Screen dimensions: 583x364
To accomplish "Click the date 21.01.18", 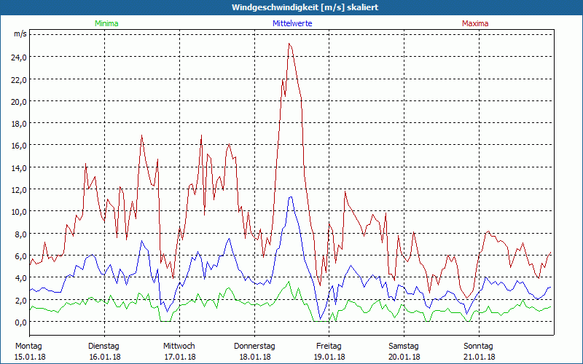I will click(480, 357).
